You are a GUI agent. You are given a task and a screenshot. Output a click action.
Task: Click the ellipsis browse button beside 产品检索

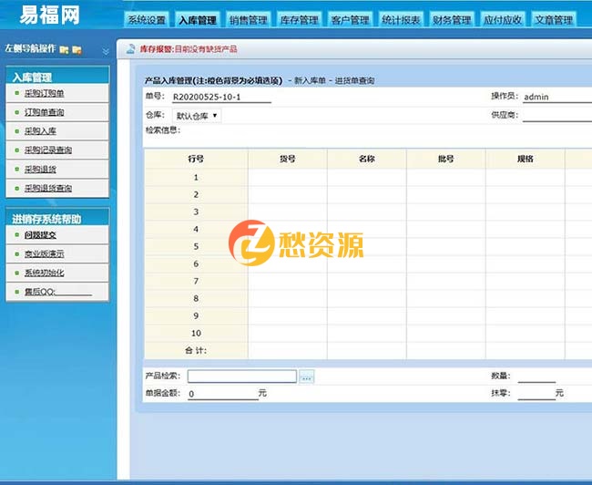[307, 377]
